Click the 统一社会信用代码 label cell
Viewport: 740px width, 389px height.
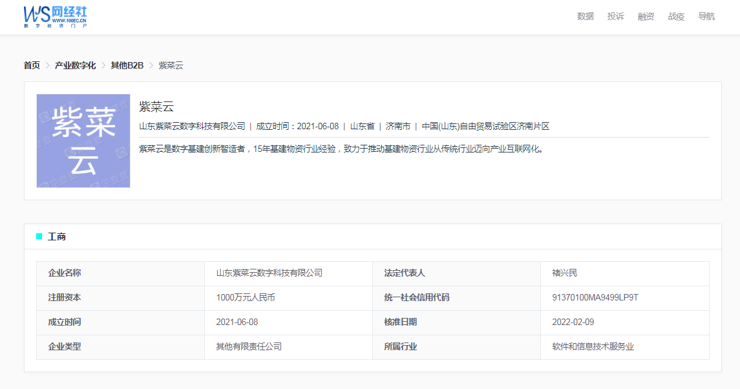[x=456, y=298]
